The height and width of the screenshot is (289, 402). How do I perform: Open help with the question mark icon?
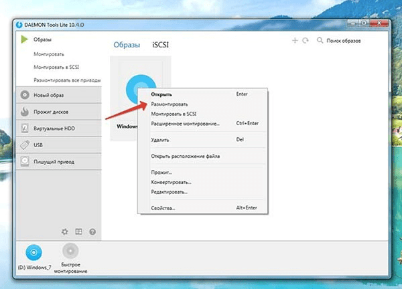coord(92,231)
